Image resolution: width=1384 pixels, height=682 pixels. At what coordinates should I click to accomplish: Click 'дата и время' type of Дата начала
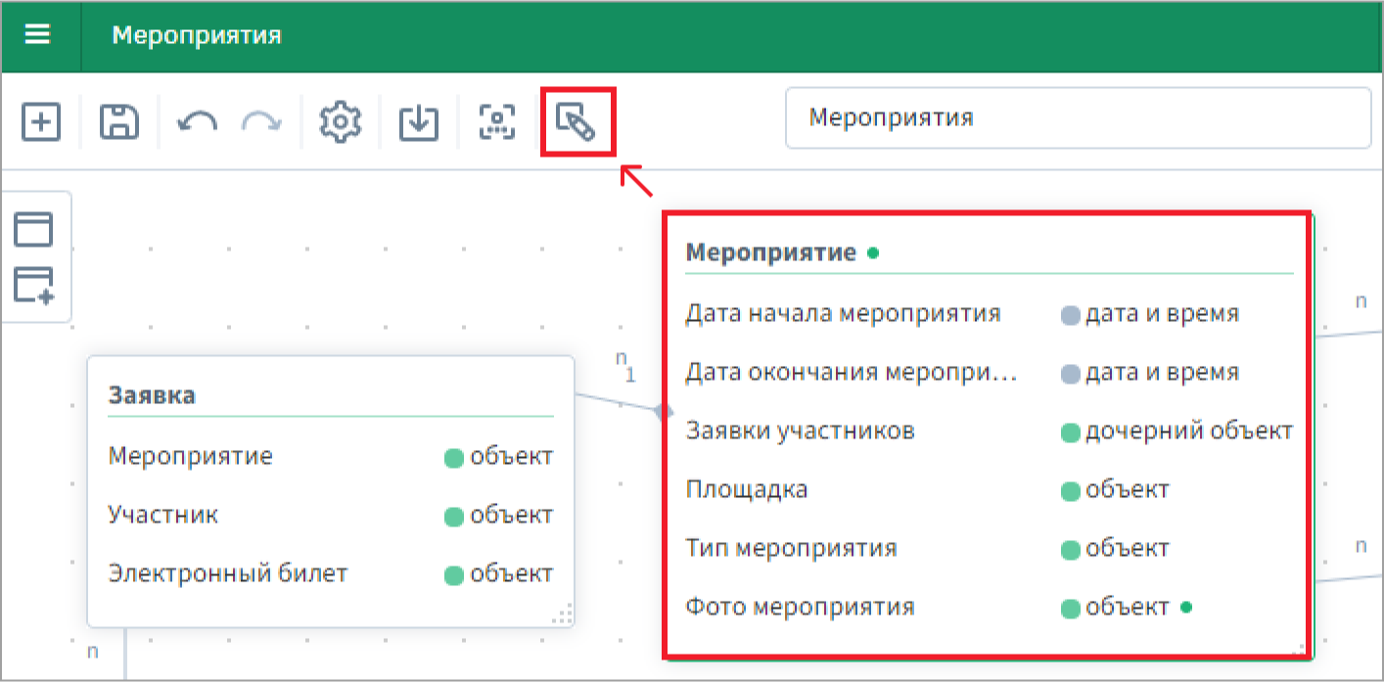click(1162, 314)
